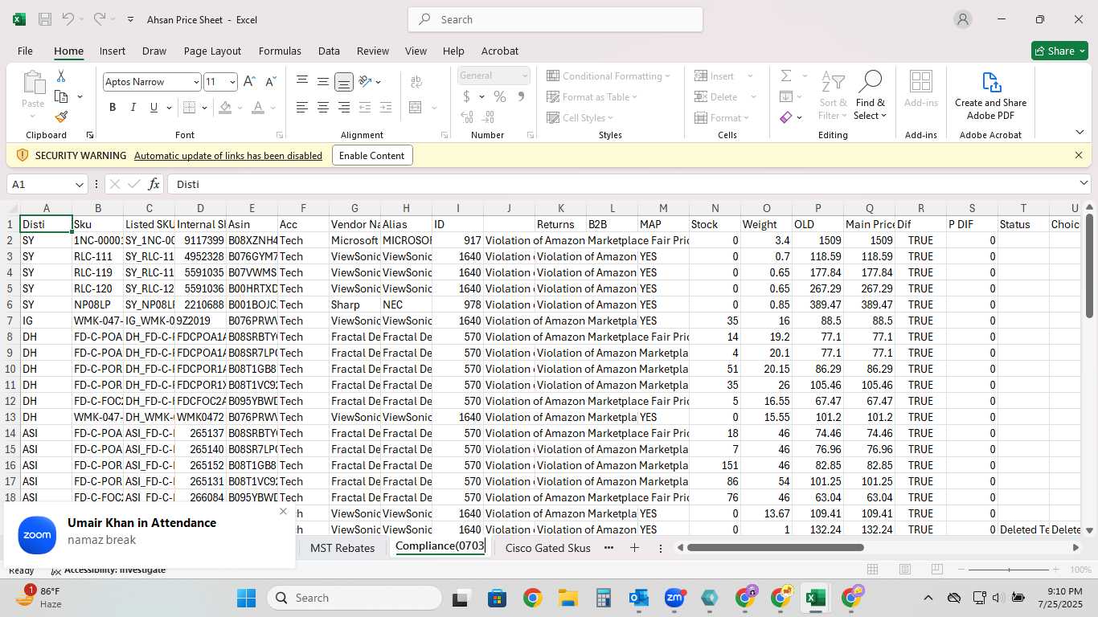Click the Windows Start button
The width and height of the screenshot is (1098, 617).
coord(246,598)
